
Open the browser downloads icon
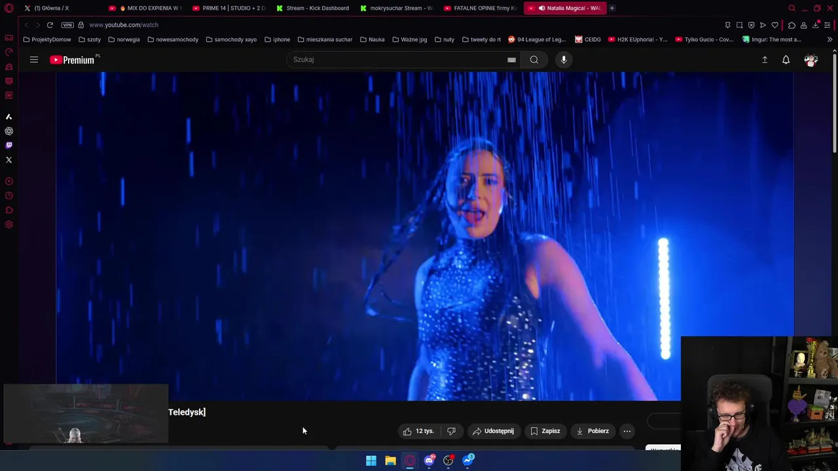click(x=816, y=25)
